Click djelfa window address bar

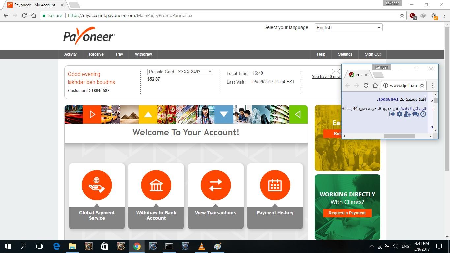(x=403, y=85)
